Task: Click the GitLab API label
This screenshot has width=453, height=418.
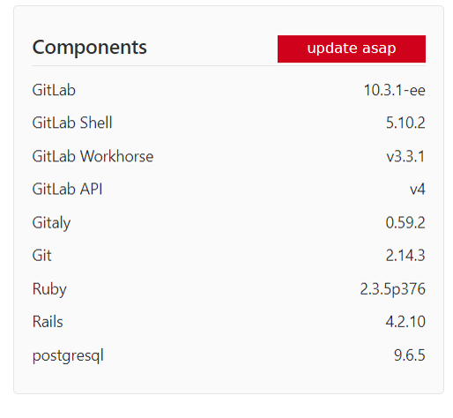Action: point(67,189)
